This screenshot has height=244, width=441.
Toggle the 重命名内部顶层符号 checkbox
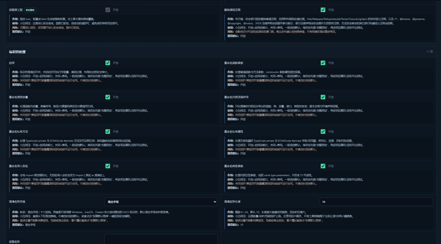pos(323,97)
